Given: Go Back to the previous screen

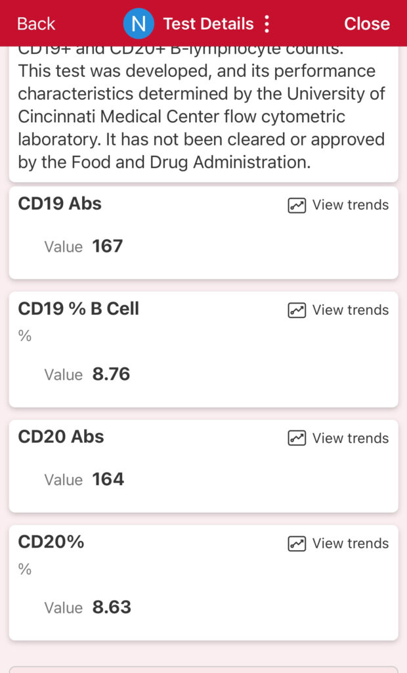Looking at the screenshot, I should coord(36,24).
